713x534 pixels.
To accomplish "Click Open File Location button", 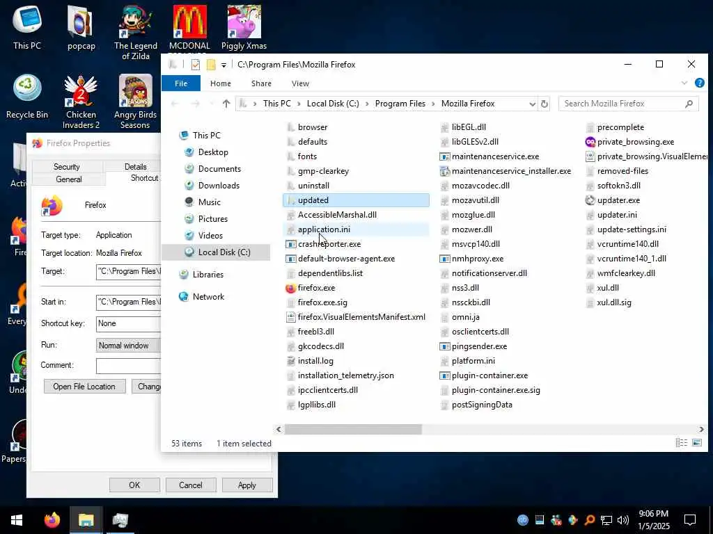I will [x=84, y=387].
